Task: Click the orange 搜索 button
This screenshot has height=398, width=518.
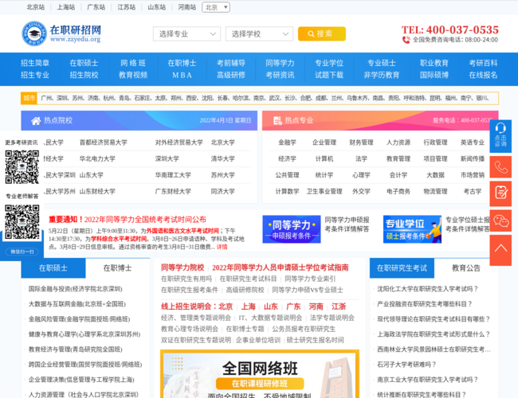Action: tap(322, 33)
